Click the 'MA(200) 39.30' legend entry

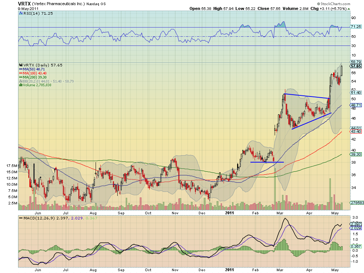click(35, 77)
